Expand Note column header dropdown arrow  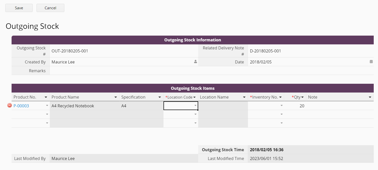(x=370, y=97)
